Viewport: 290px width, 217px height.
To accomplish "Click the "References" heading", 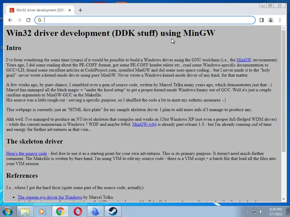I will tap(22, 176).
